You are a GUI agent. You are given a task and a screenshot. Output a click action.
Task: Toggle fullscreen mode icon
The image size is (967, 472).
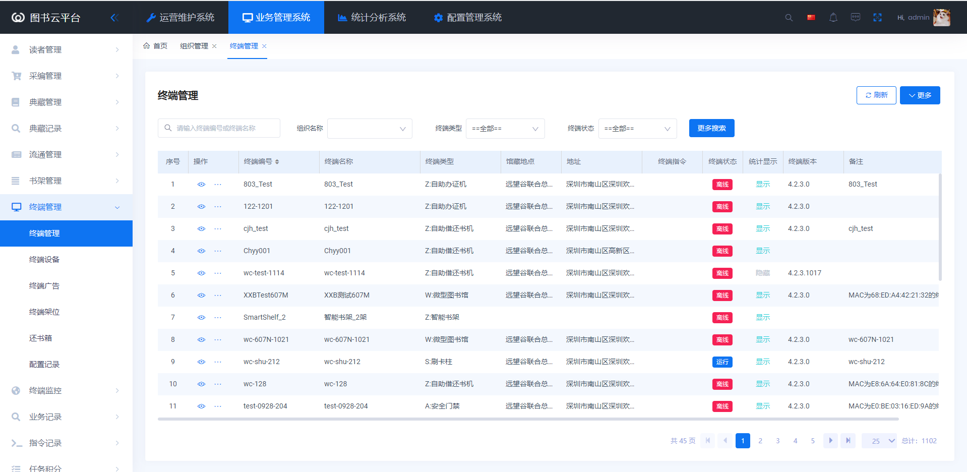point(878,18)
